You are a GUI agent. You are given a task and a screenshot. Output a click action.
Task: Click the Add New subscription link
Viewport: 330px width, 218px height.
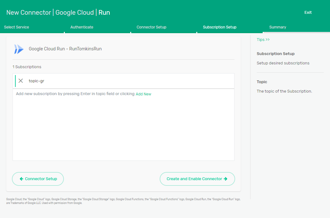[143, 94]
